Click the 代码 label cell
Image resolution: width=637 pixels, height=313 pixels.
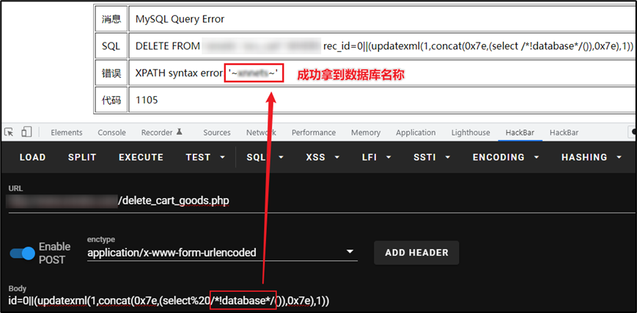click(111, 100)
